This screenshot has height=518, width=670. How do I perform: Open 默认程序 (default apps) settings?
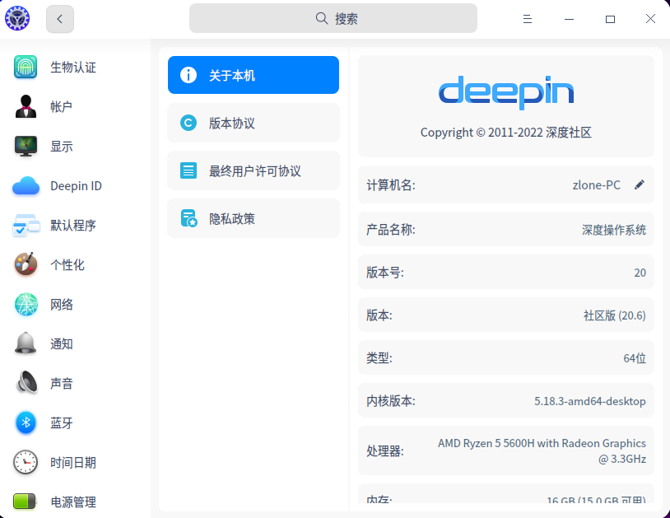26,225
